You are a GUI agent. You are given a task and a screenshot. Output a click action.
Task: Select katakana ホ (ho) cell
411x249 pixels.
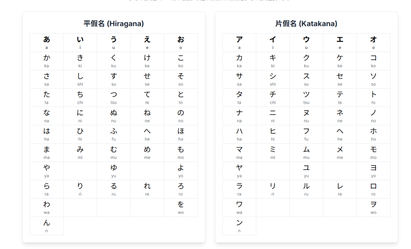coord(373,134)
